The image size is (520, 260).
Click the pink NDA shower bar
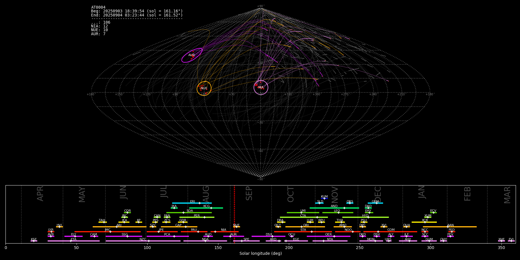click(x=205, y=241)
